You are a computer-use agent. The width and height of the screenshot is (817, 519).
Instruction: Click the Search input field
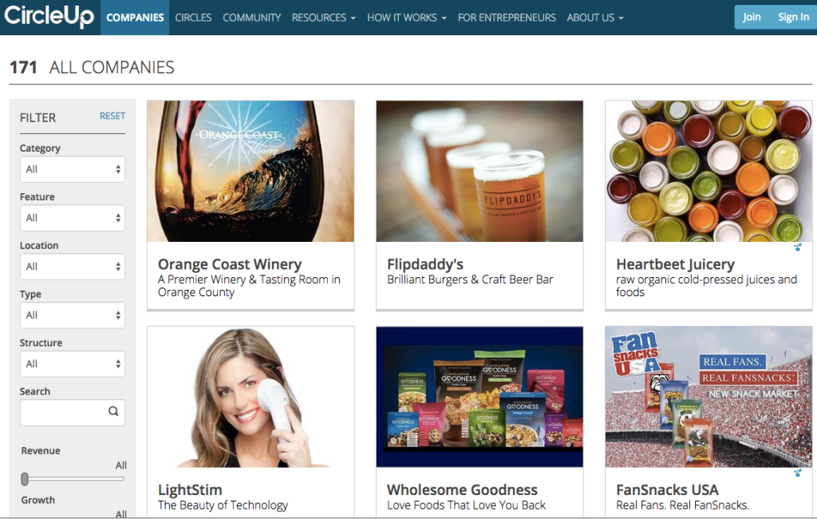(x=73, y=412)
